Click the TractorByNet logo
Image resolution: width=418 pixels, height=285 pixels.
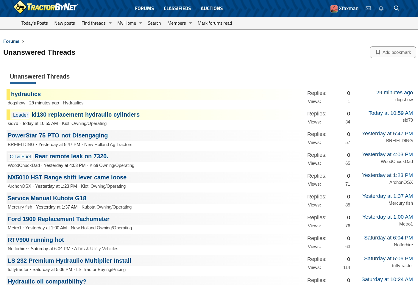coord(46,7)
